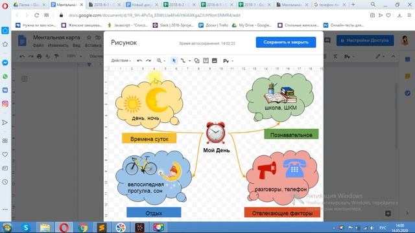The height and width of the screenshot is (233, 415).
Task: Select the blue 'Отдых' label box
Action: [154, 212]
